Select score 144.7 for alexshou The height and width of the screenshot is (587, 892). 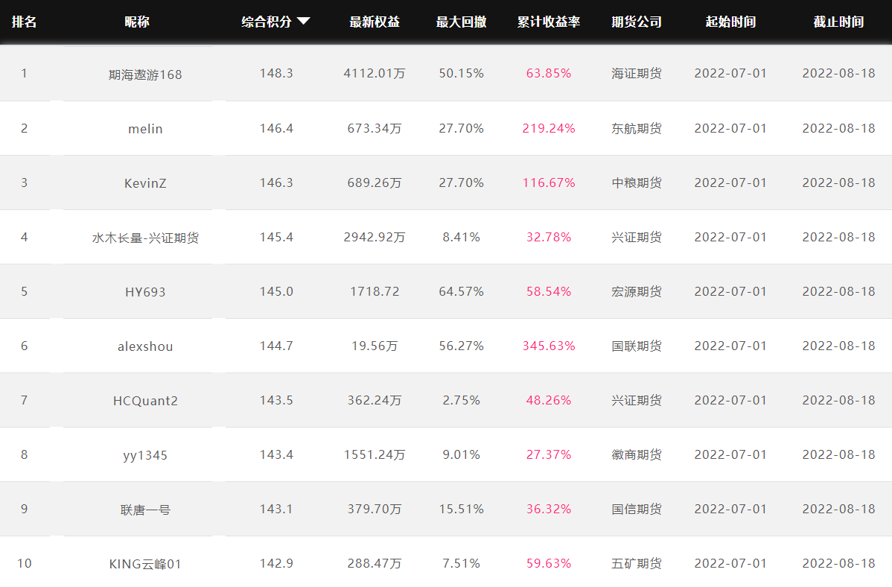[276, 346]
